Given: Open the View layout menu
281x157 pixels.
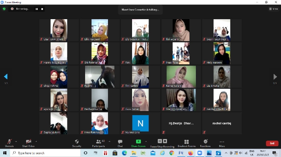Looking at the screenshot, I should coord(273,9).
